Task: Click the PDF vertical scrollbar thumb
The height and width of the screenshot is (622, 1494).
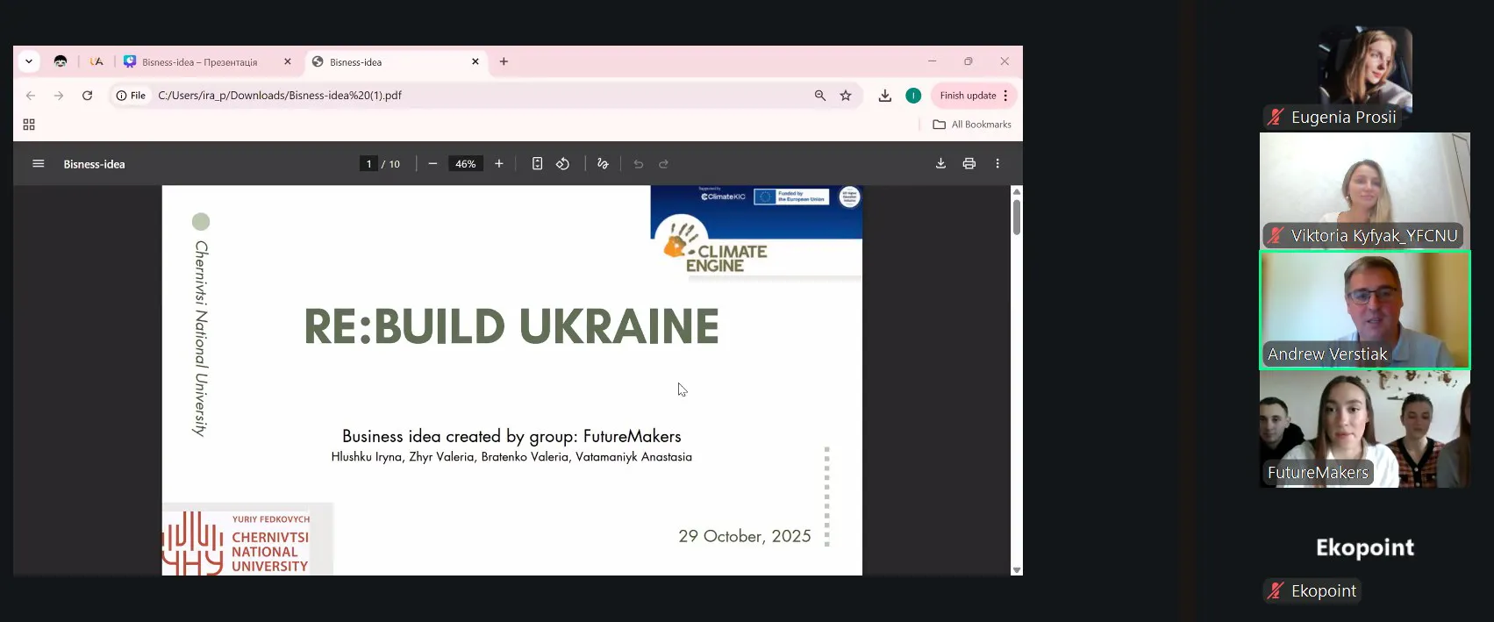Action: (x=1017, y=217)
